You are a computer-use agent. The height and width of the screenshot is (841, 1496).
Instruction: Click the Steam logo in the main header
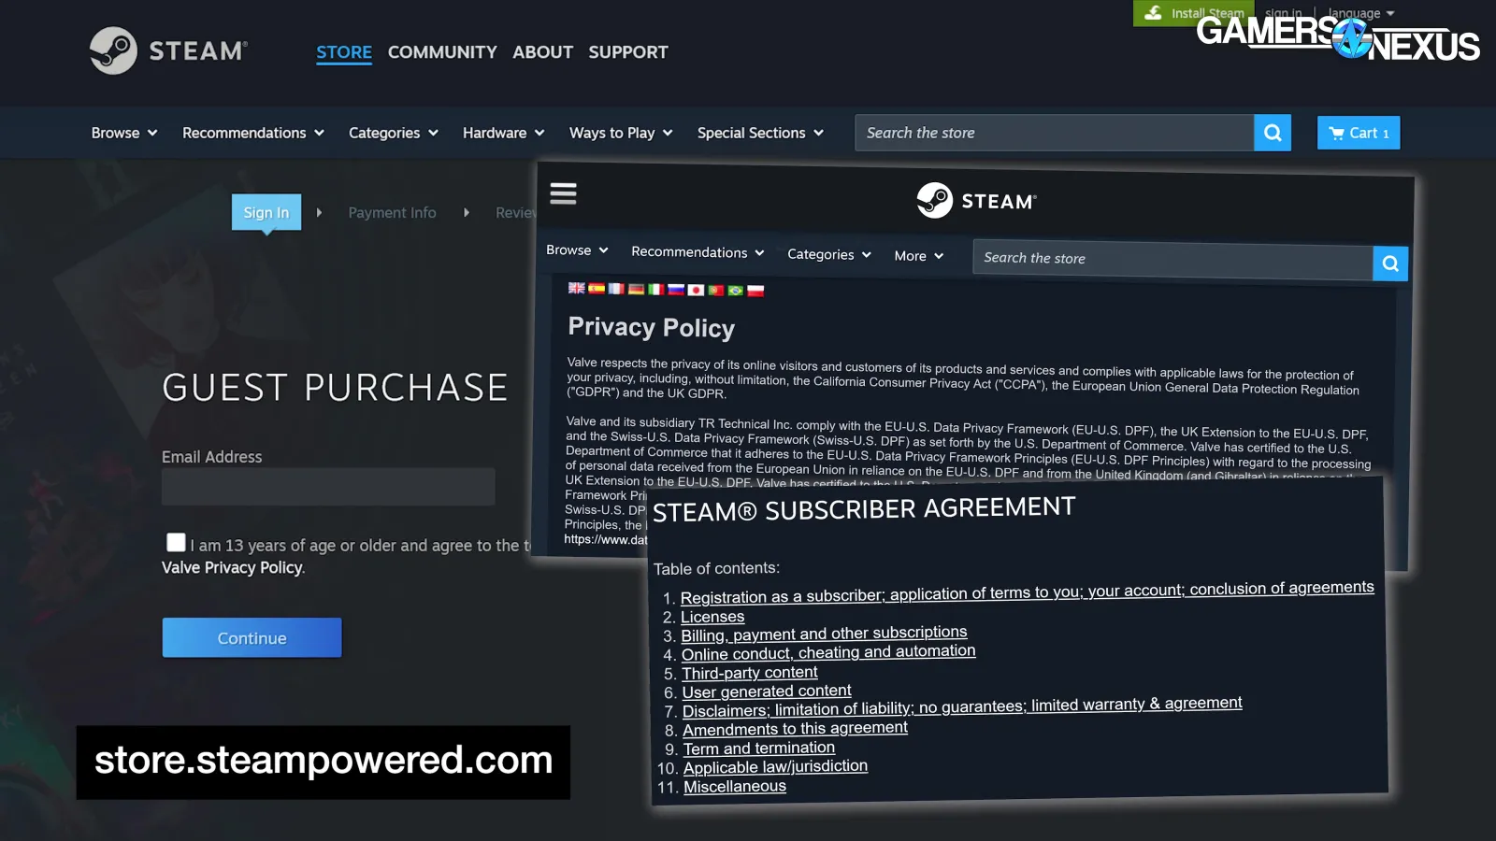168,50
